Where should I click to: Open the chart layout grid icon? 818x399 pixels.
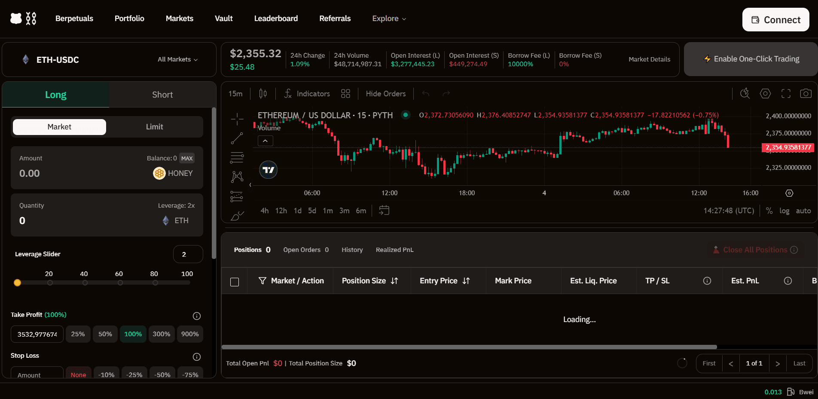(x=345, y=94)
